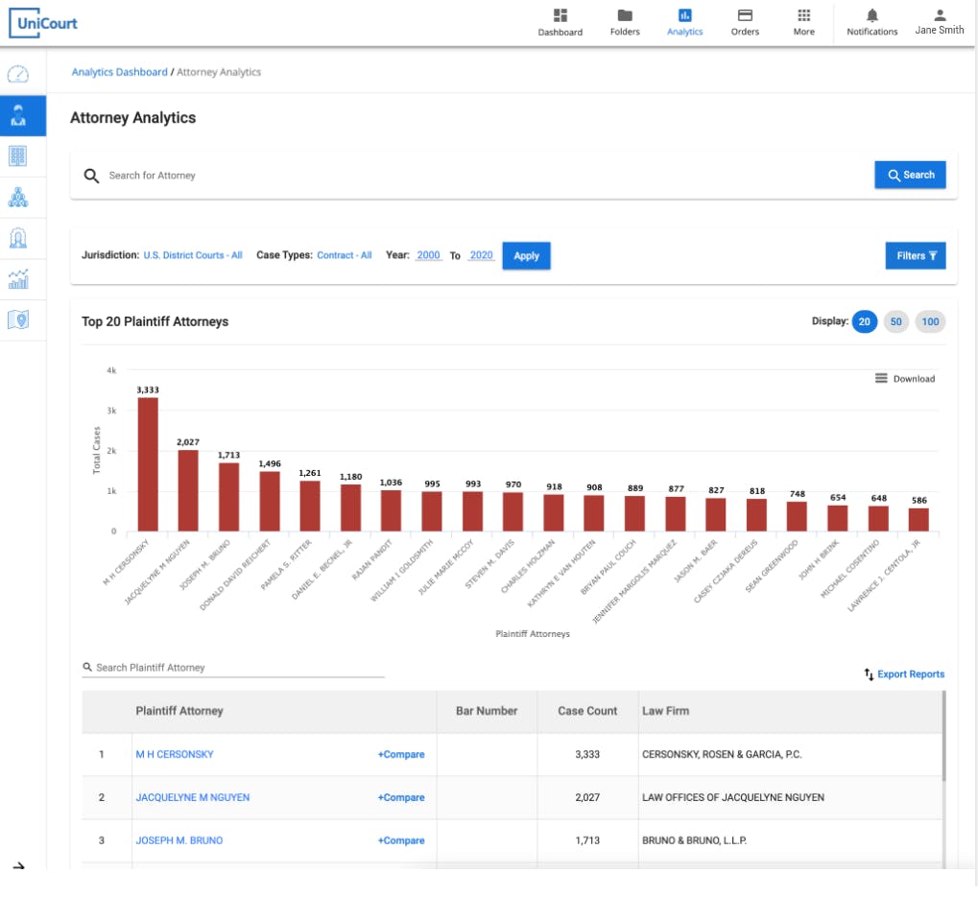Click the Export Reports link
Viewport: 978px width, 897px height.
point(904,674)
